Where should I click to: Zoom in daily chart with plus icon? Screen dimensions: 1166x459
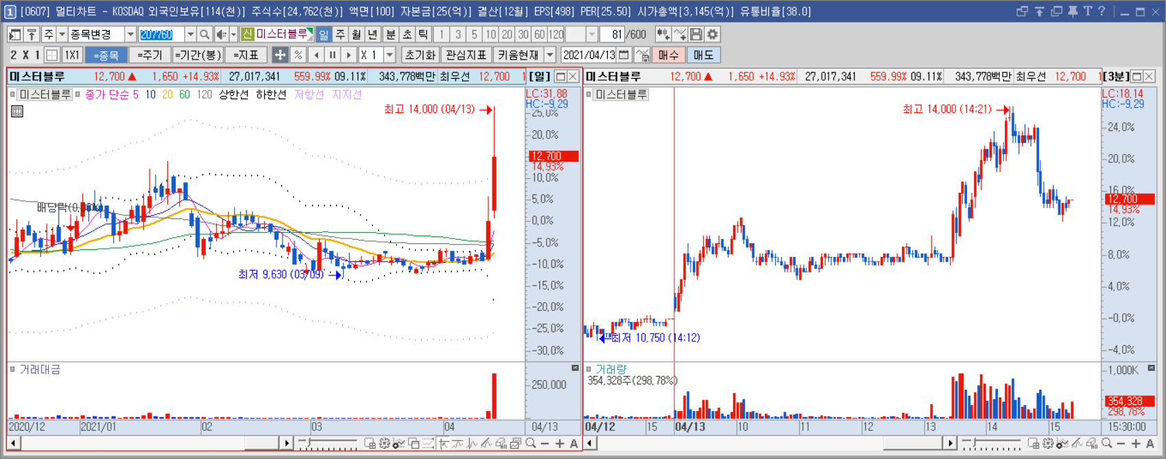click(x=560, y=443)
